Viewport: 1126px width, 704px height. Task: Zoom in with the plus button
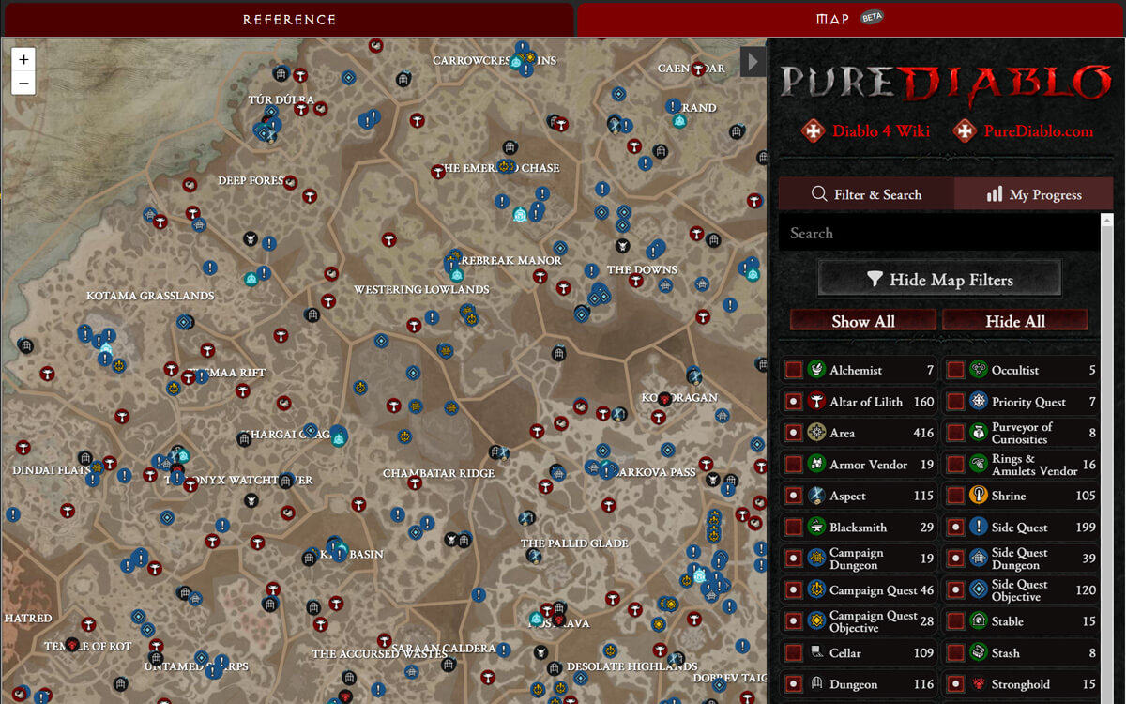tap(23, 60)
